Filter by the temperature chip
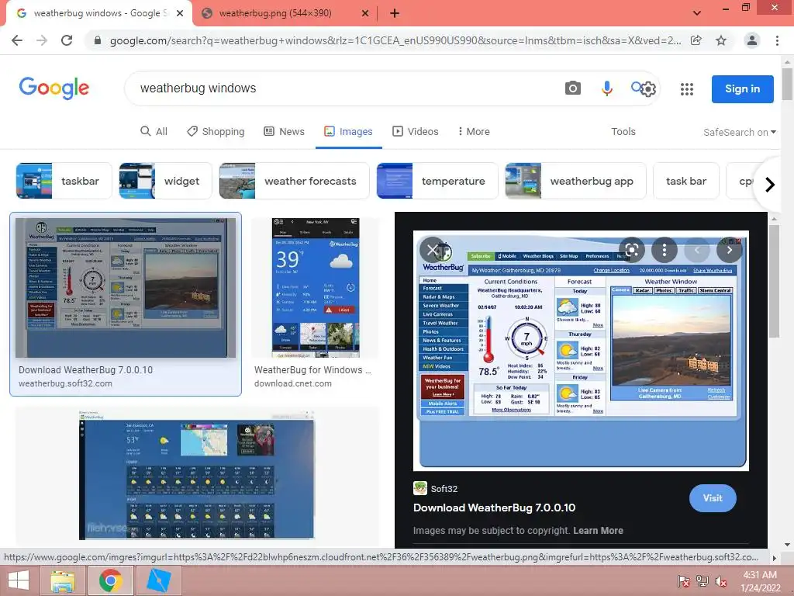 click(x=437, y=181)
